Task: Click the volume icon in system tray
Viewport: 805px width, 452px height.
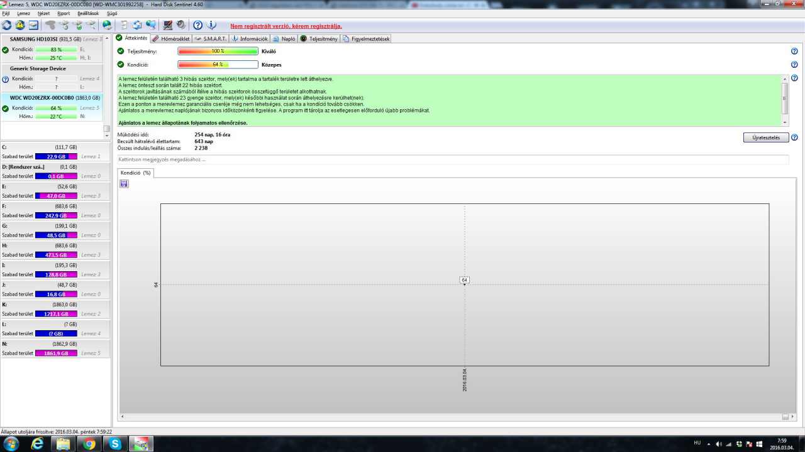Action: pos(718,444)
